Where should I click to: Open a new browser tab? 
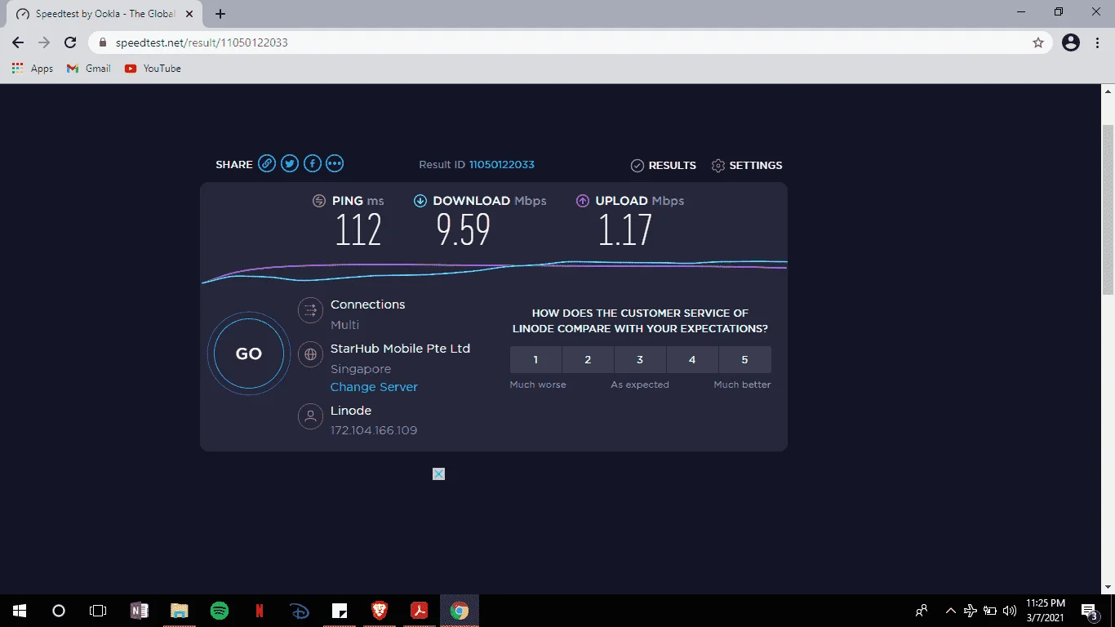click(220, 14)
